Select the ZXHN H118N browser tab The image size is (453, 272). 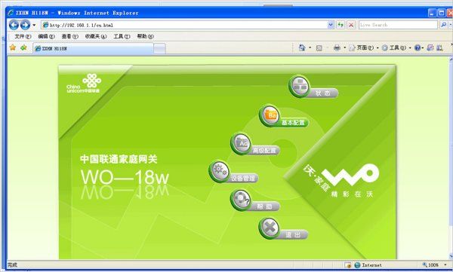pos(93,48)
